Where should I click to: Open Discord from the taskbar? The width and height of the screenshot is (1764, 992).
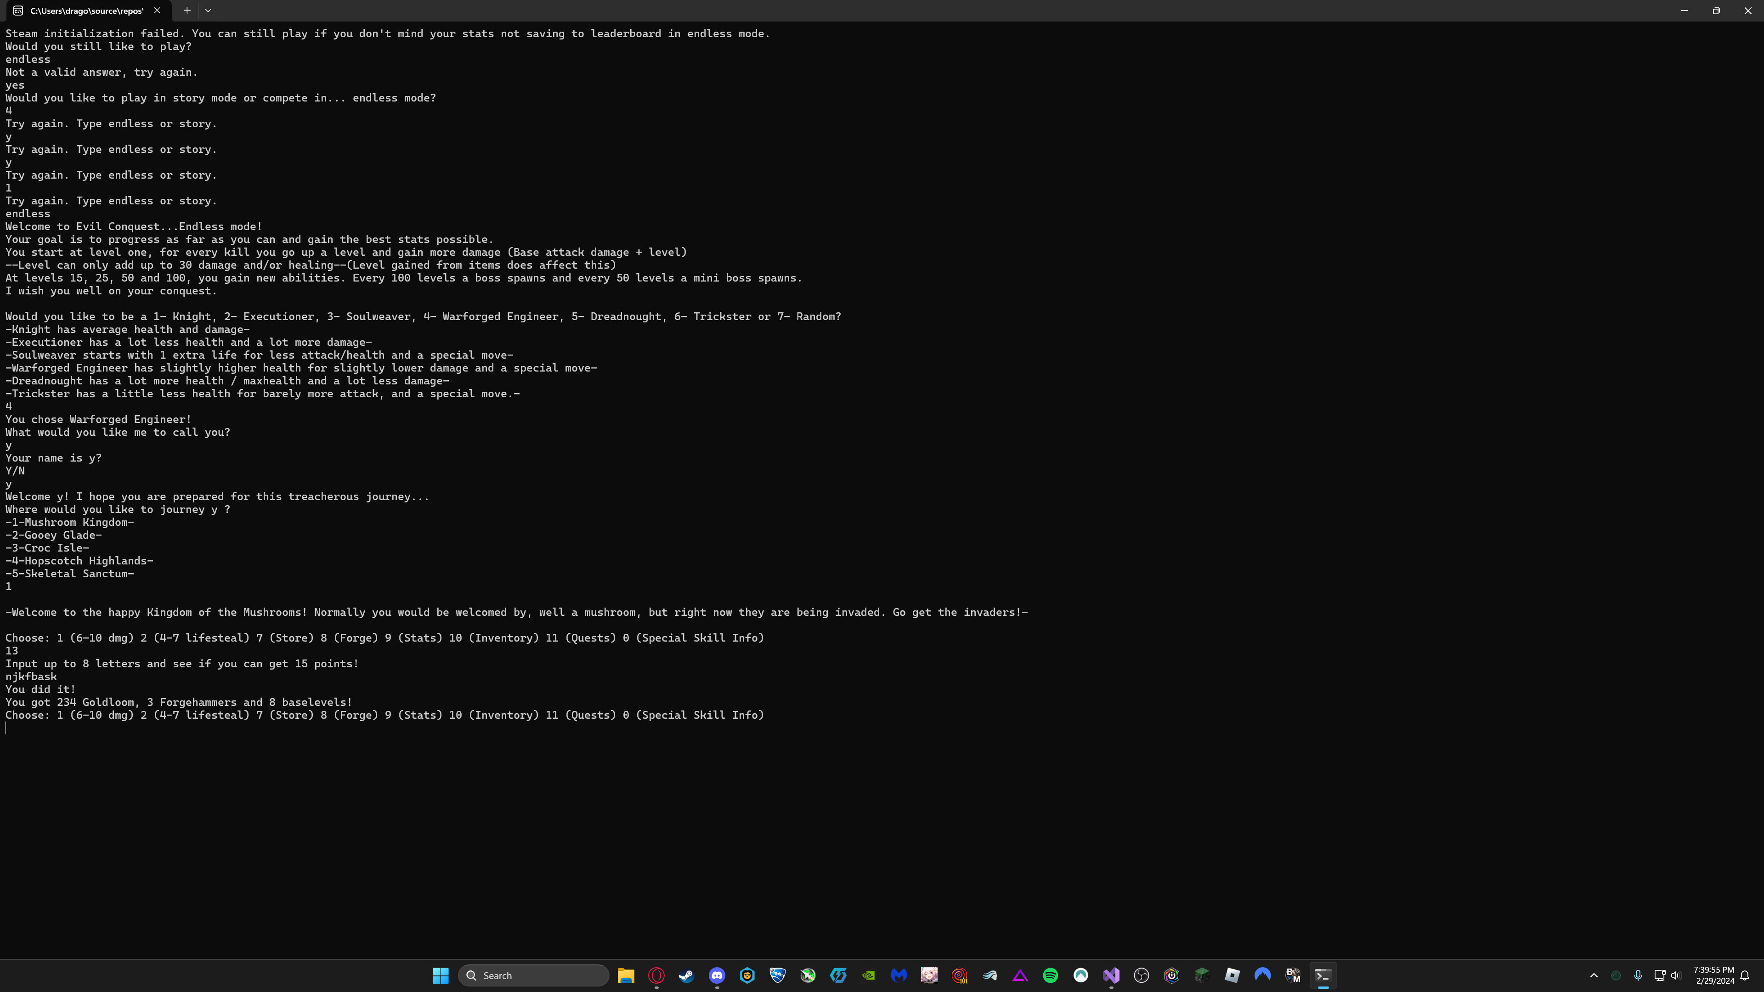click(x=717, y=975)
